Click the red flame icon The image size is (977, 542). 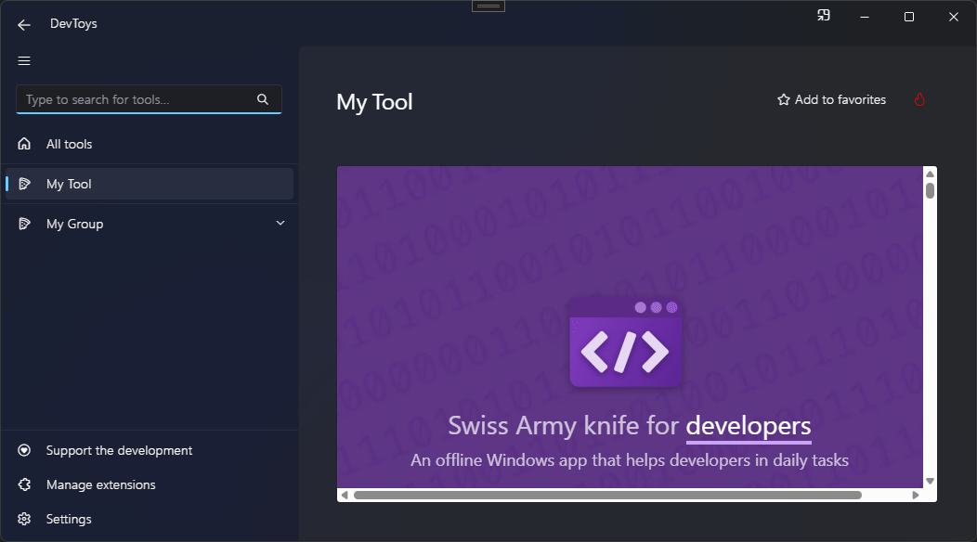point(919,99)
